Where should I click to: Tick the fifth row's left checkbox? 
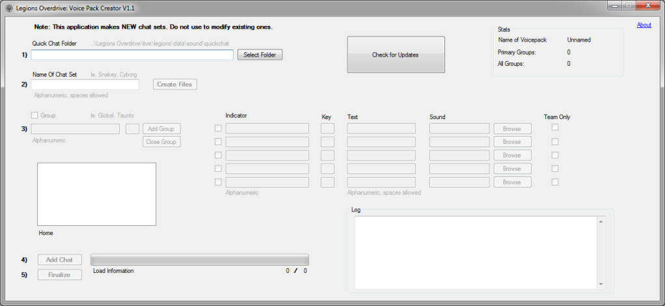click(x=218, y=182)
